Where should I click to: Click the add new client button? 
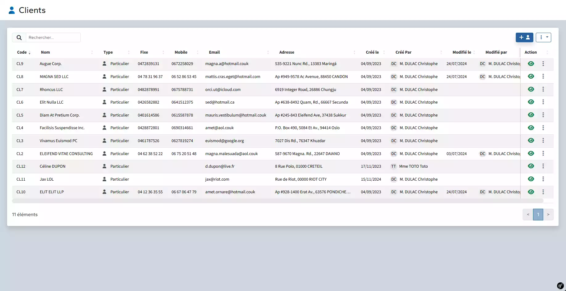point(524,37)
